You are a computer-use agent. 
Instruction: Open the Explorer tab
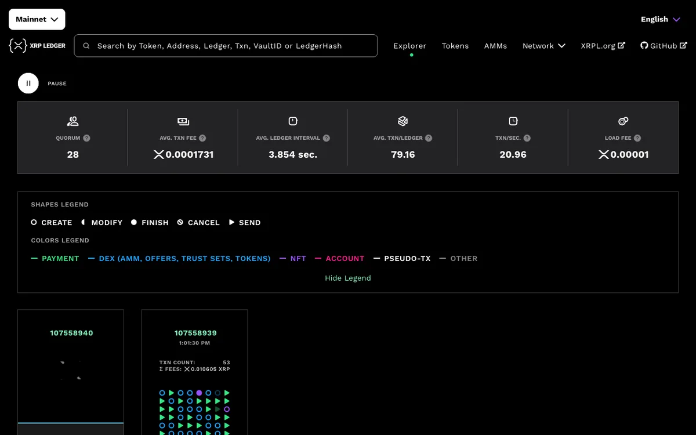pyautogui.click(x=409, y=46)
